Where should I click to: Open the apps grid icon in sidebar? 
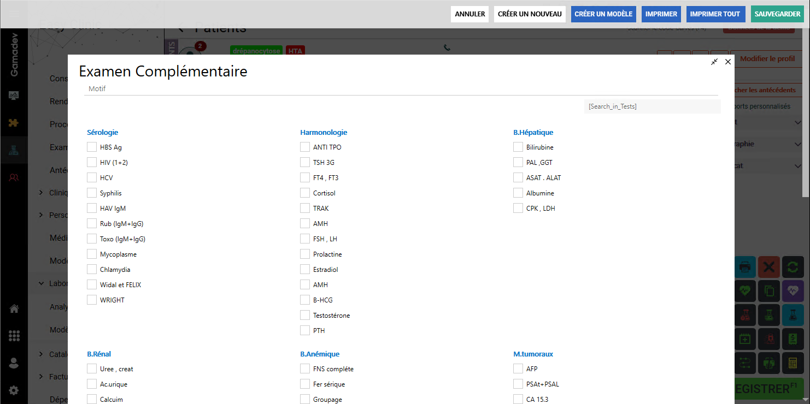coord(14,336)
